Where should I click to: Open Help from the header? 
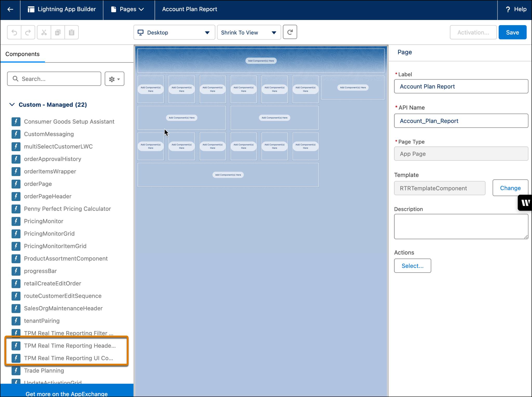click(x=516, y=9)
